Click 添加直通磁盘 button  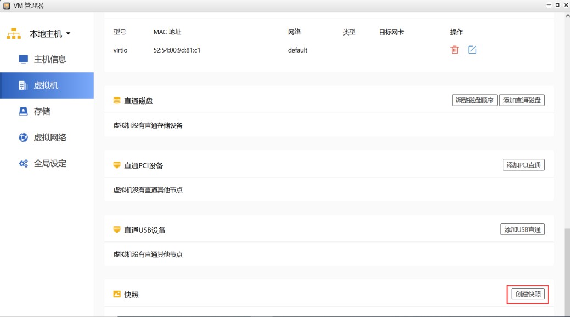(522, 100)
